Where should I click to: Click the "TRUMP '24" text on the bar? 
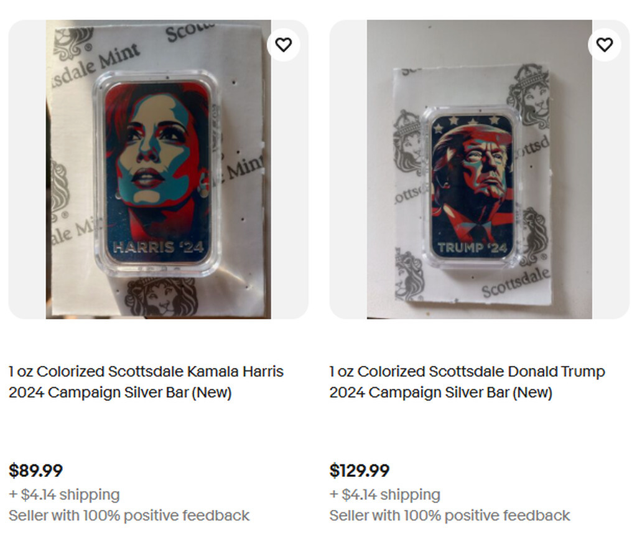click(x=472, y=248)
